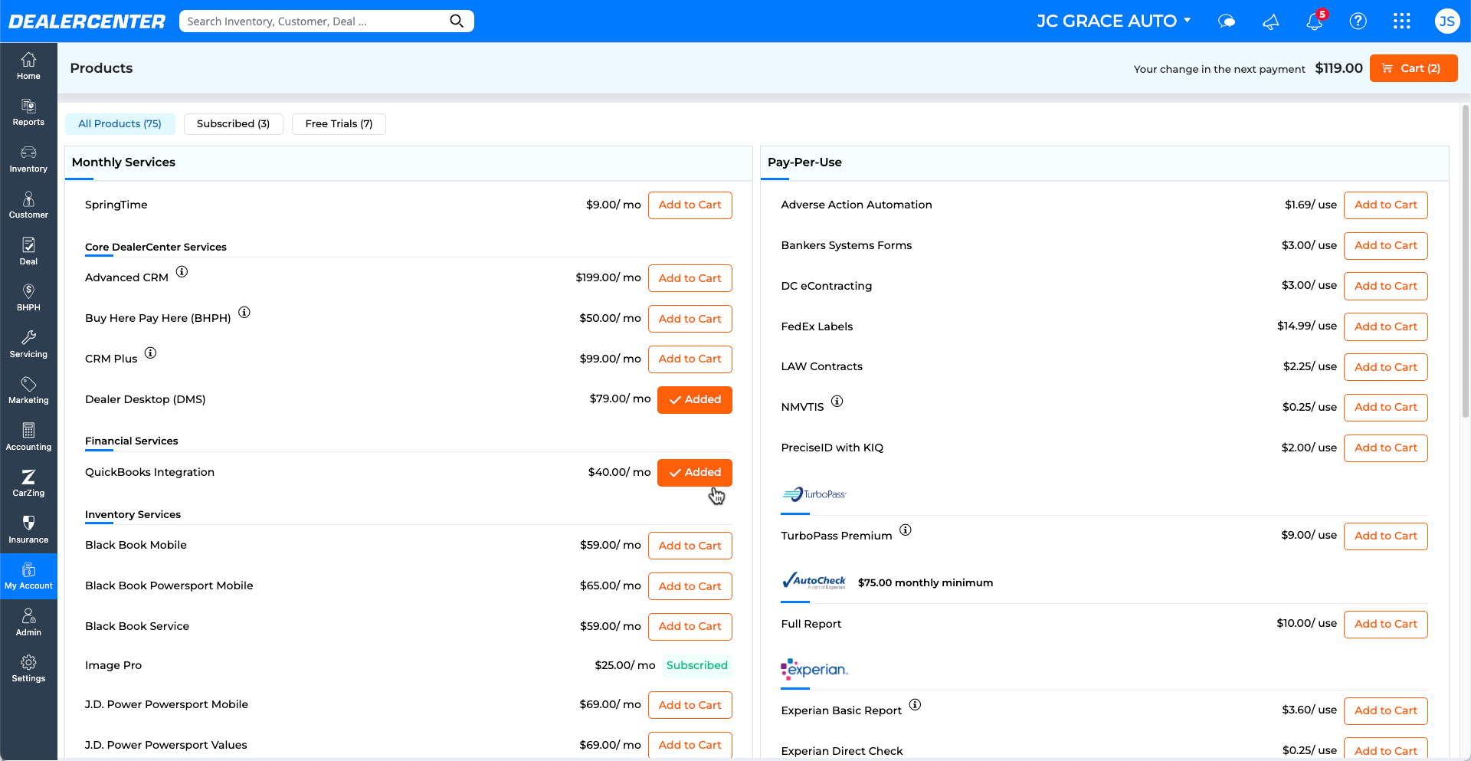This screenshot has height=761, width=1471.
Task: Expand the JC GRACE AUTO dealer dropdown
Action: pyautogui.click(x=1114, y=21)
